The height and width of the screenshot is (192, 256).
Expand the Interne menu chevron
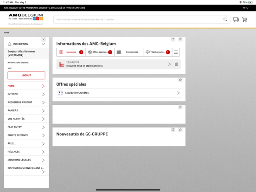[x=43, y=94]
